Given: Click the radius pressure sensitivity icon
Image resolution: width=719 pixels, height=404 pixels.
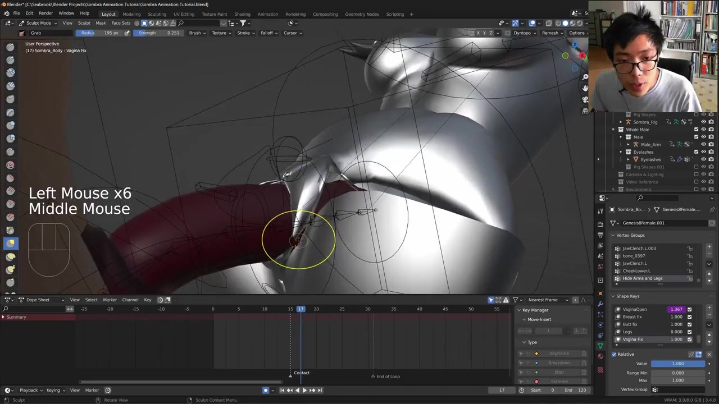Looking at the screenshot, I should tap(127, 33).
